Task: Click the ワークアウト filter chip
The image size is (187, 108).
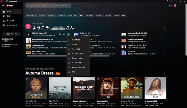Action: click(72, 16)
